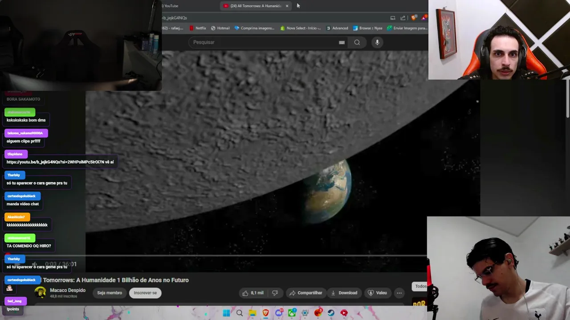The height and width of the screenshot is (320, 570).
Task: Open Windows taskbar search
Action: [240, 313]
